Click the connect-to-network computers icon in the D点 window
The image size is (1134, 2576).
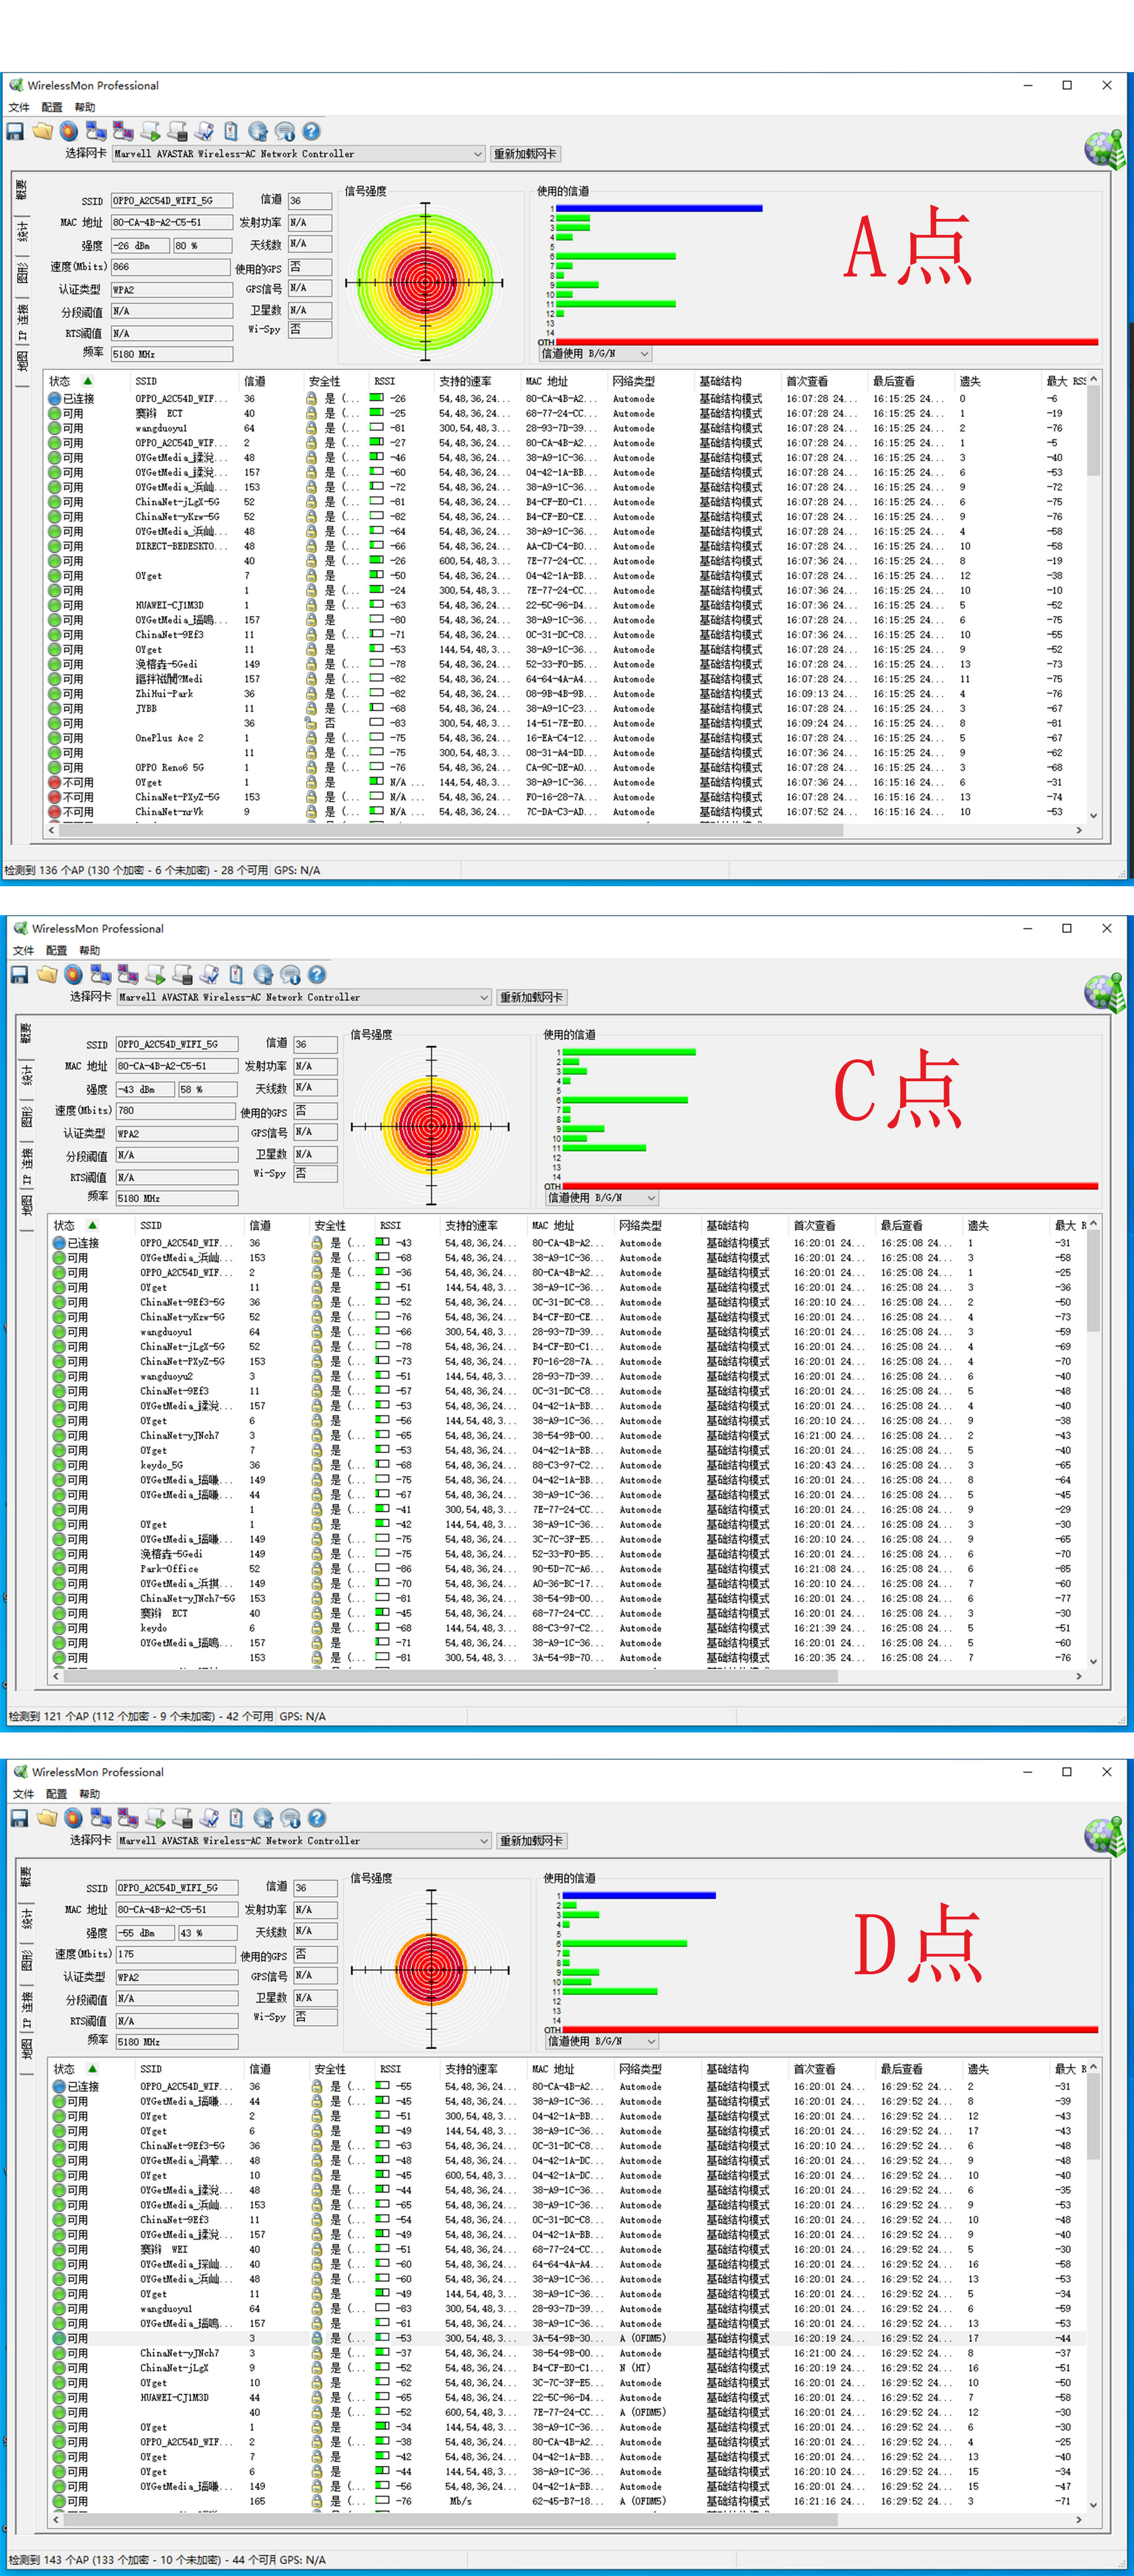pos(101,1818)
